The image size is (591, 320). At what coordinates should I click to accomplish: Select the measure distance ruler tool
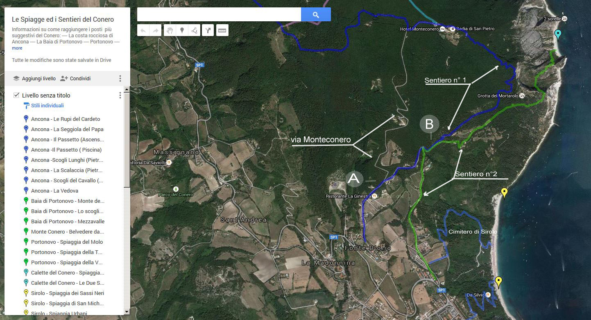(x=222, y=30)
